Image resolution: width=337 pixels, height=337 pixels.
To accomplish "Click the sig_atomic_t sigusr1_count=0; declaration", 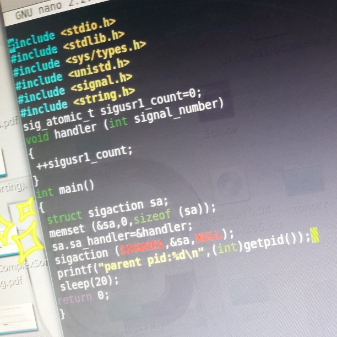I will click(112, 110).
